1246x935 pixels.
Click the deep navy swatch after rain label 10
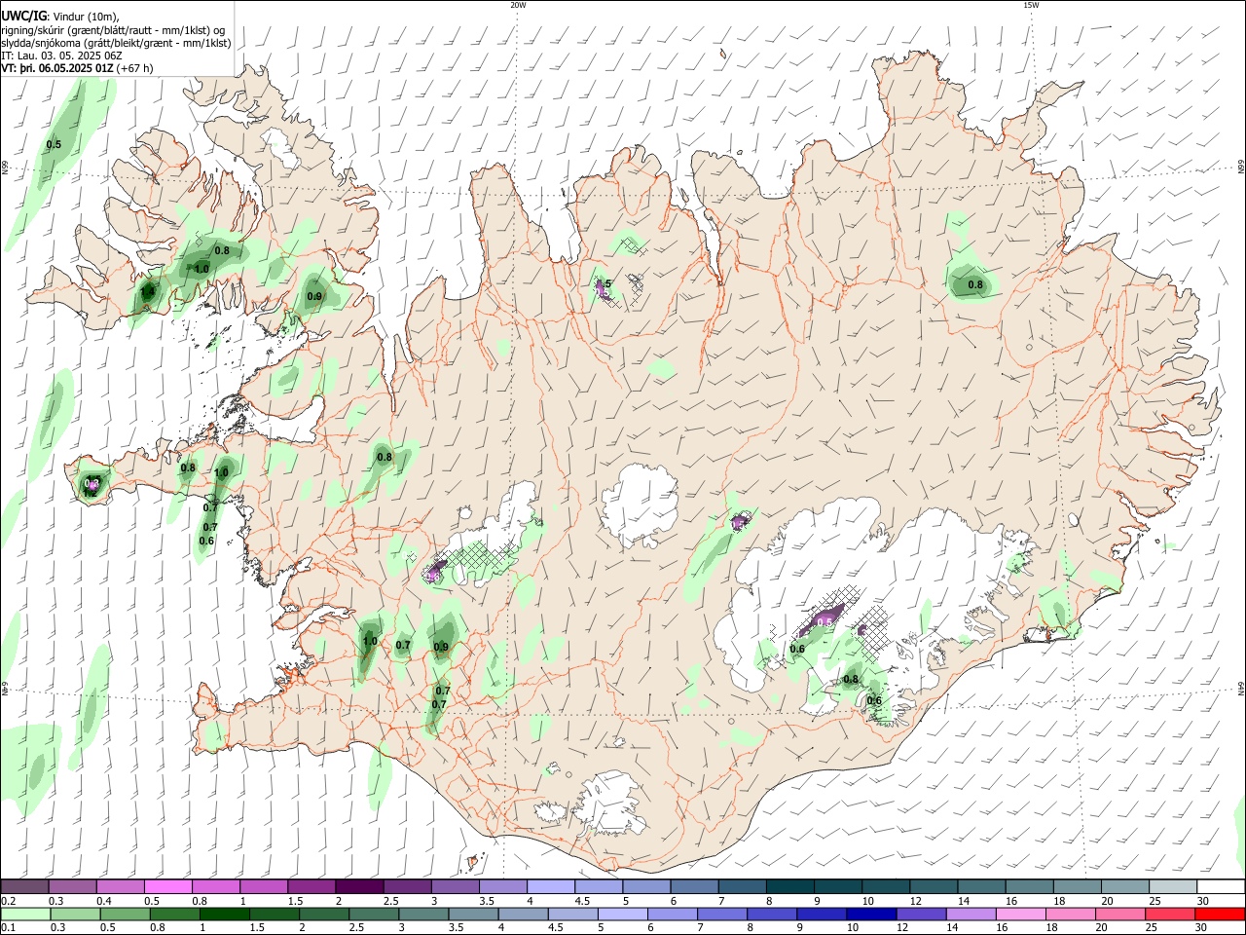click(x=870, y=914)
